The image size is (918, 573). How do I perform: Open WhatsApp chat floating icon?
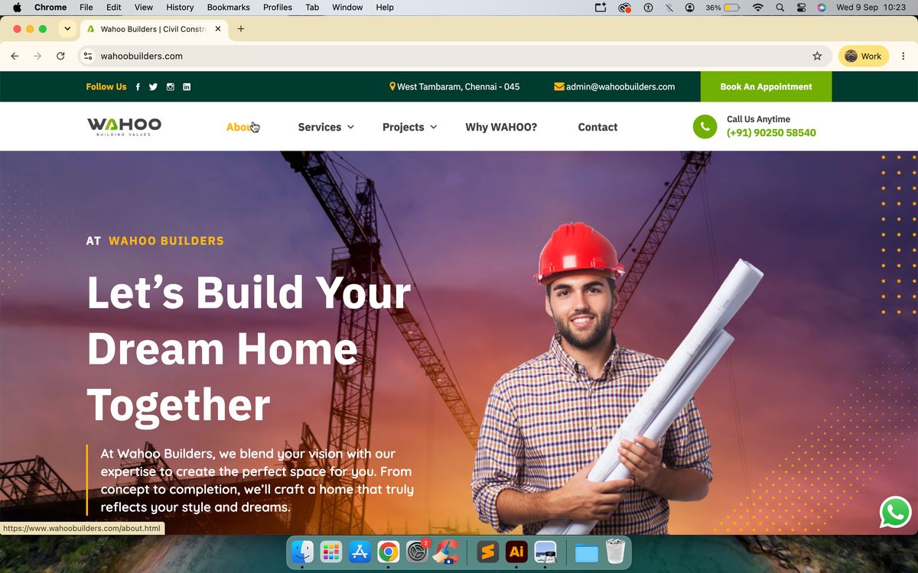895,513
